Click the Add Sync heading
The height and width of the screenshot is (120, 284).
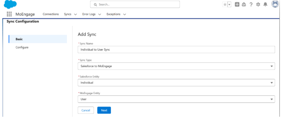click(x=87, y=34)
